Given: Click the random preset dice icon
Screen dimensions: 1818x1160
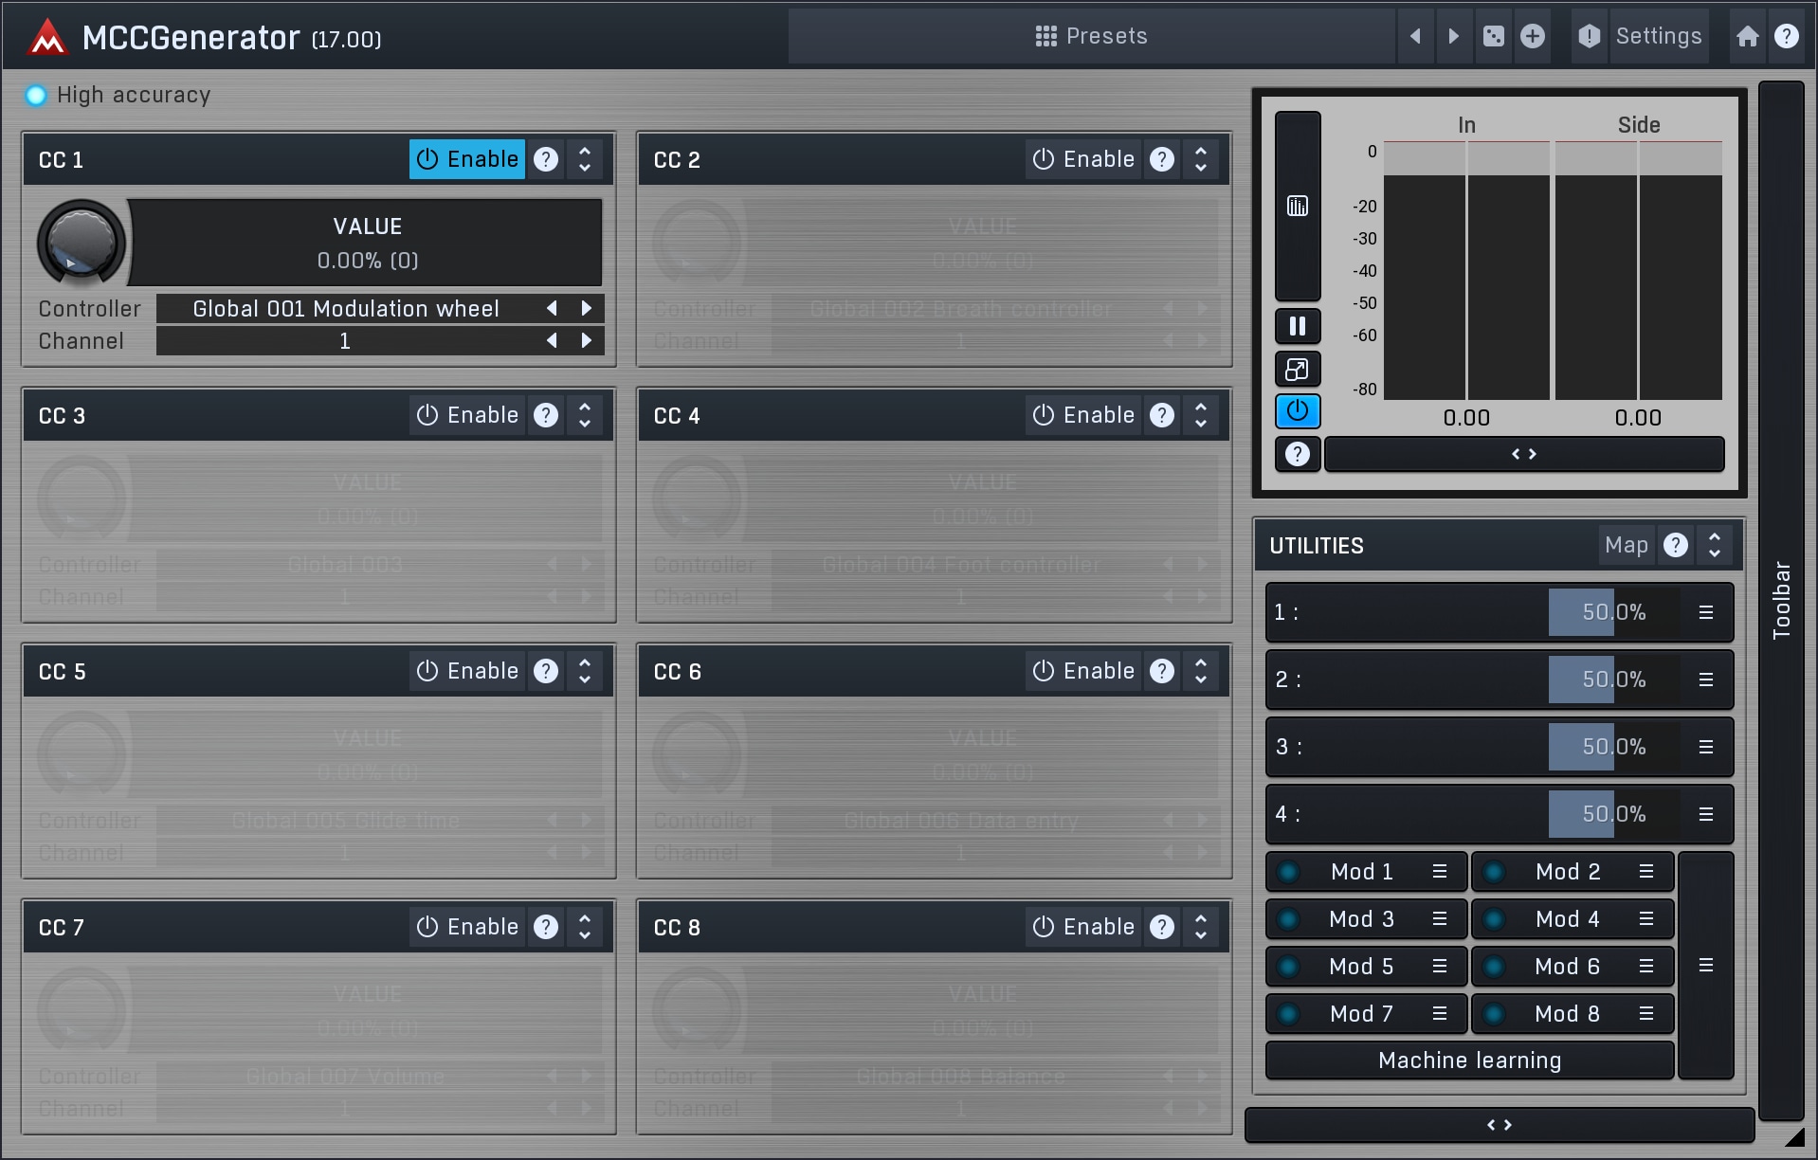Looking at the screenshot, I should [1493, 36].
